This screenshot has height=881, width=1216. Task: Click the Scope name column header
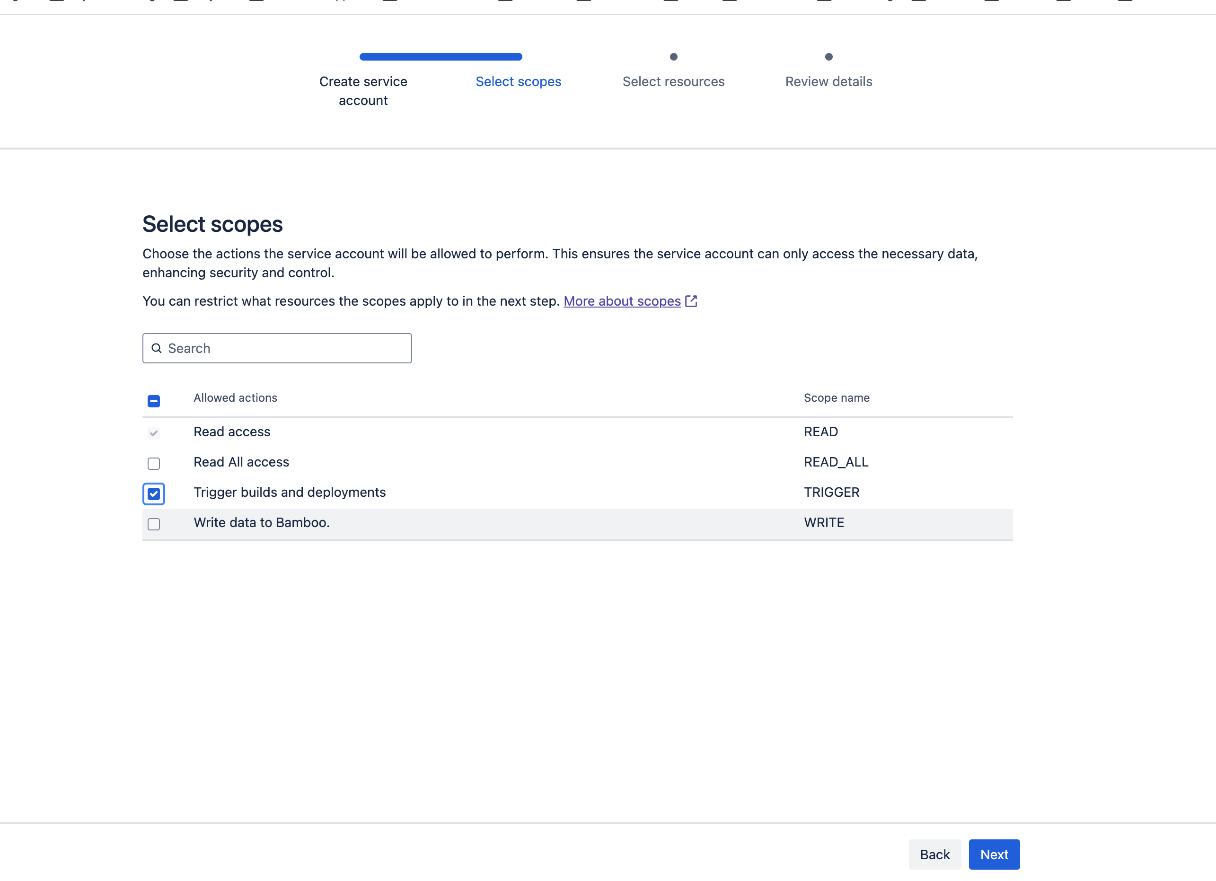[837, 397]
